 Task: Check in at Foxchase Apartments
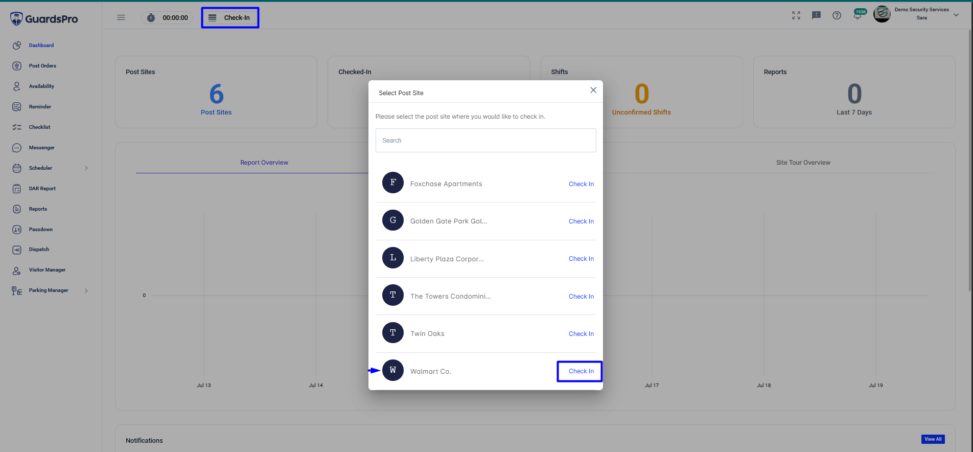[581, 184]
